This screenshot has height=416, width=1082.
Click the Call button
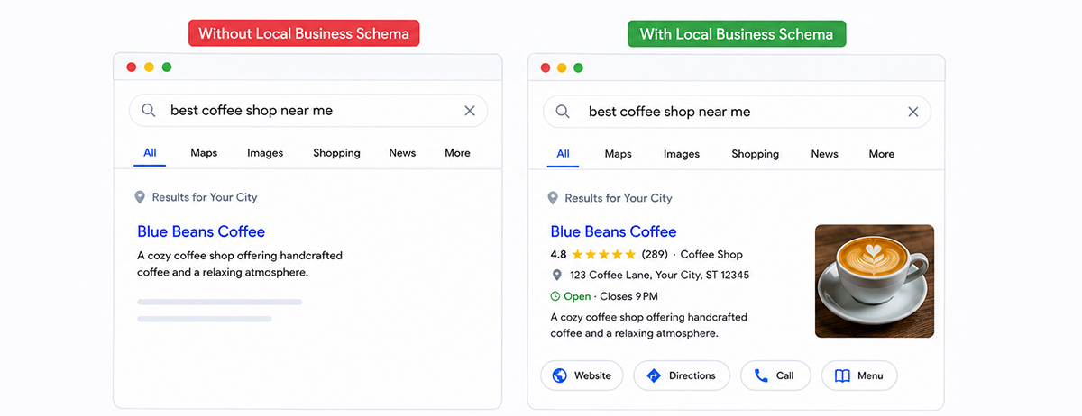pyautogui.click(x=775, y=375)
